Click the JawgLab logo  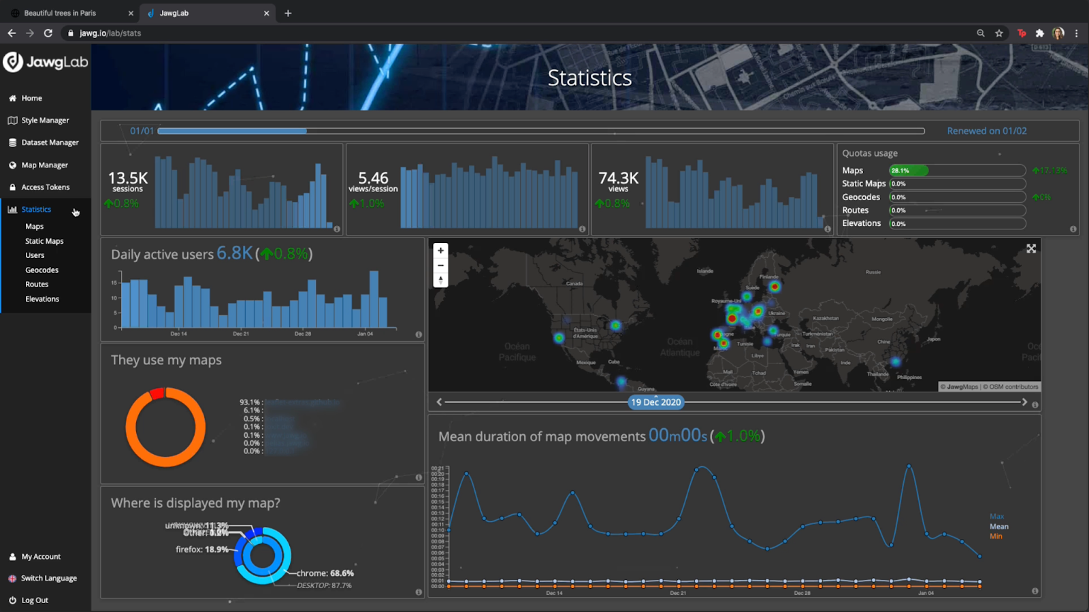(x=46, y=62)
